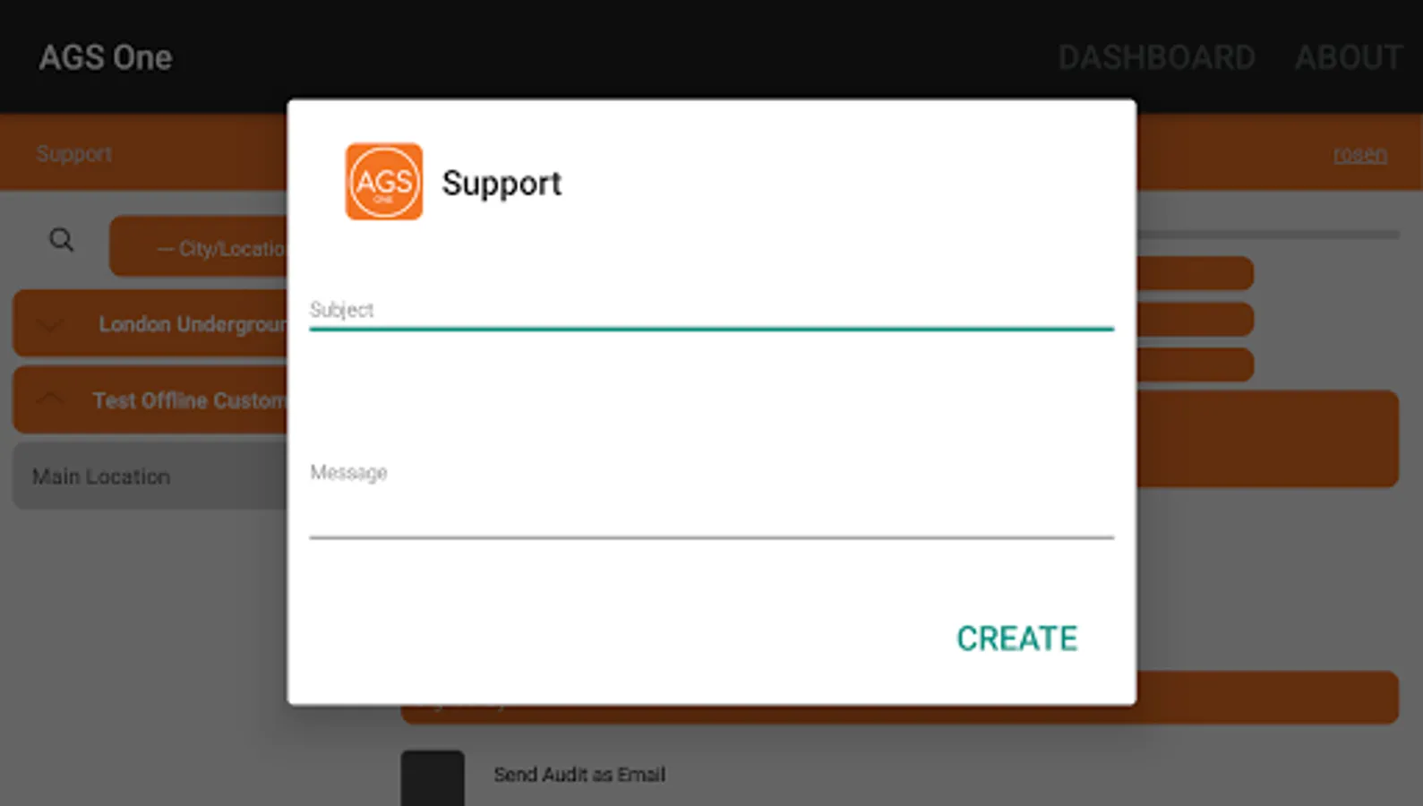Screen dimensions: 1423x806
Task: Expand the London Underground chevron
Action: pos(50,324)
